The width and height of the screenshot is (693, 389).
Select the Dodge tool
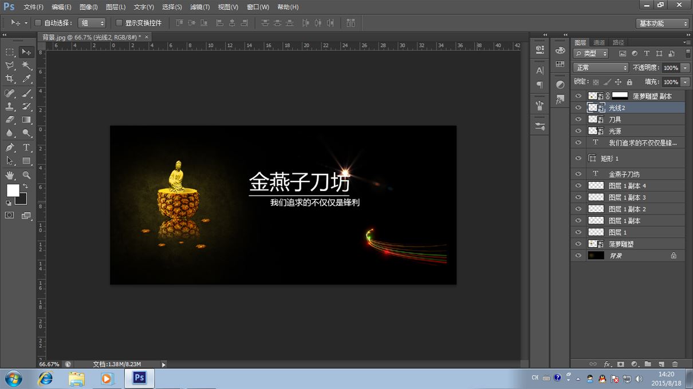tap(26, 133)
